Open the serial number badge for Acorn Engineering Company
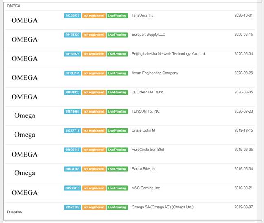This screenshot has width=264, height=223. [73, 73]
